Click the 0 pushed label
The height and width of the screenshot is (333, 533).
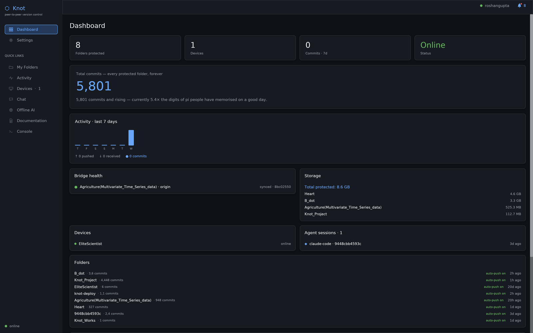(85, 156)
